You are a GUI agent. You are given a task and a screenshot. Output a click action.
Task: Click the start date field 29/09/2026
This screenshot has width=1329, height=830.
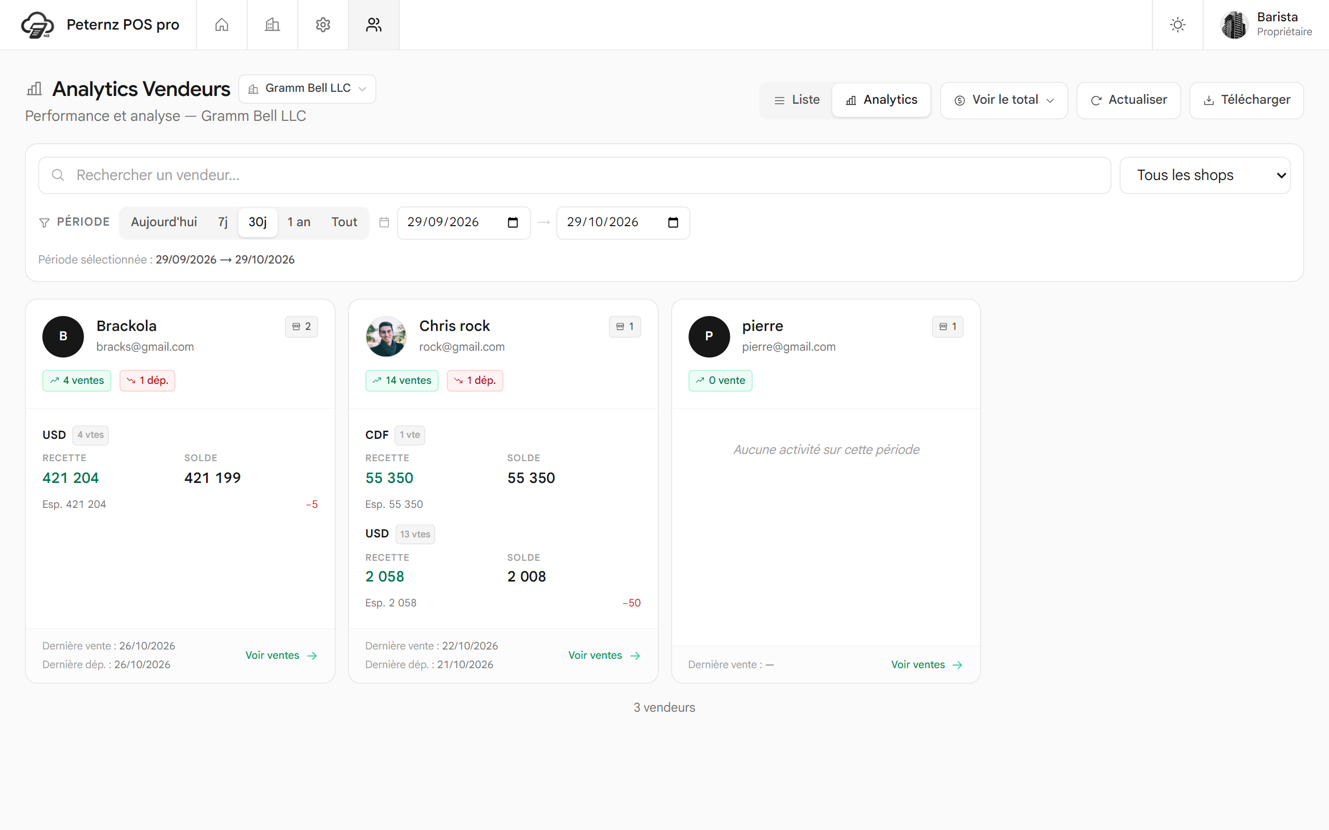coord(464,223)
